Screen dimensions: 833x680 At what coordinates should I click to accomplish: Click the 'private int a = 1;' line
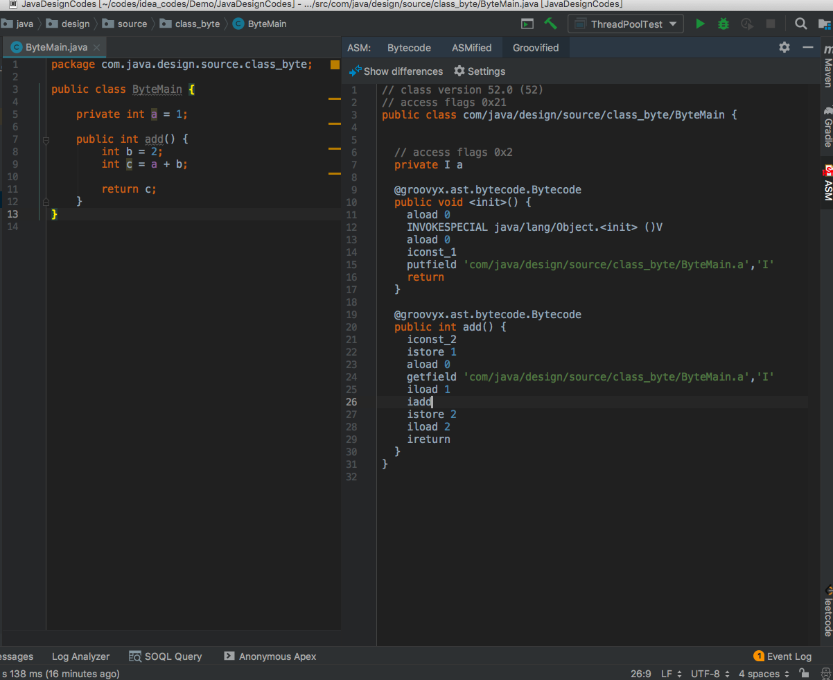132,114
